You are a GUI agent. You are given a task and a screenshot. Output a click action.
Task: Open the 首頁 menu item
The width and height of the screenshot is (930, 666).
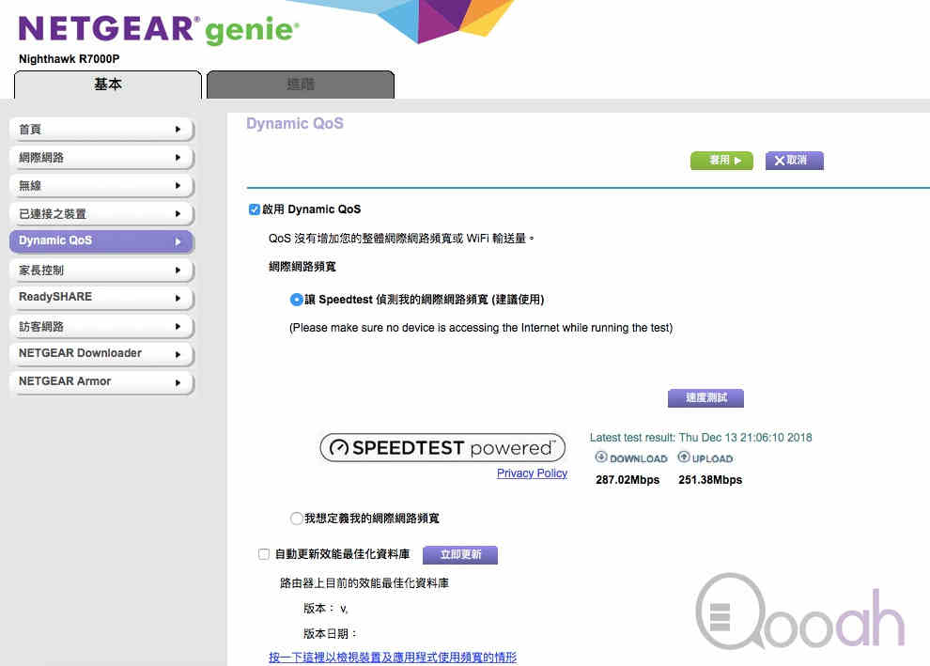click(x=101, y=130)
